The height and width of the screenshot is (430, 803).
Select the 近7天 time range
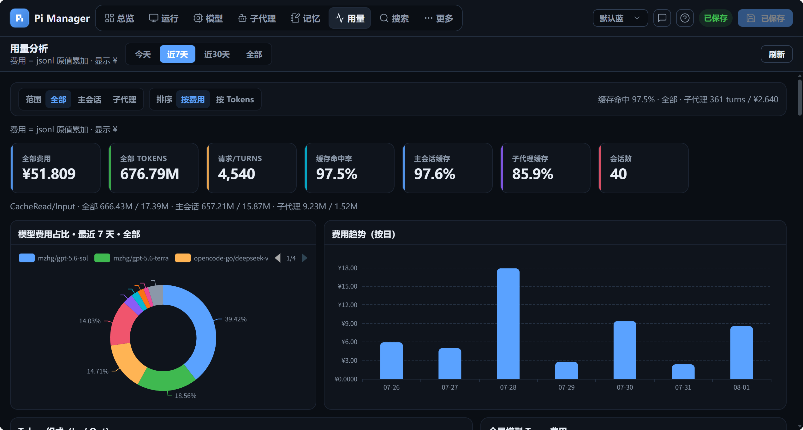[177, 54]
